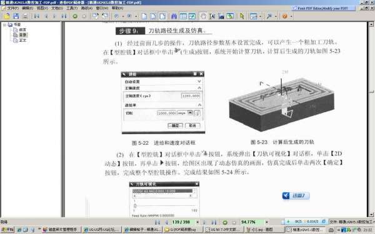Screen dimensions: 375x234
Task: Click the vertical scrollbar down arrow
Action: [371, 214]
